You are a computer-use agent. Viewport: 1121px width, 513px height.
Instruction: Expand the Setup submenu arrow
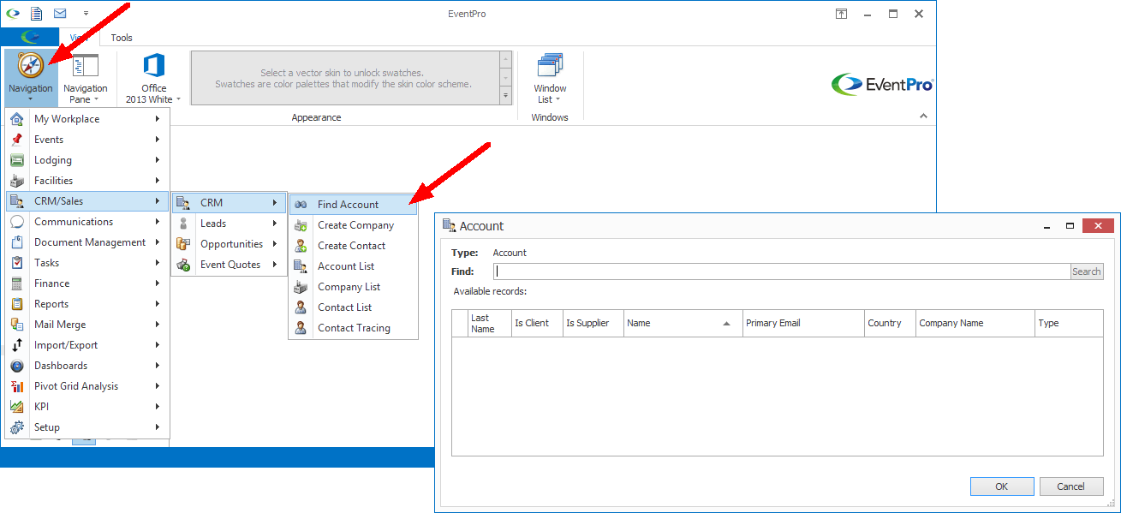pos(158,427)
